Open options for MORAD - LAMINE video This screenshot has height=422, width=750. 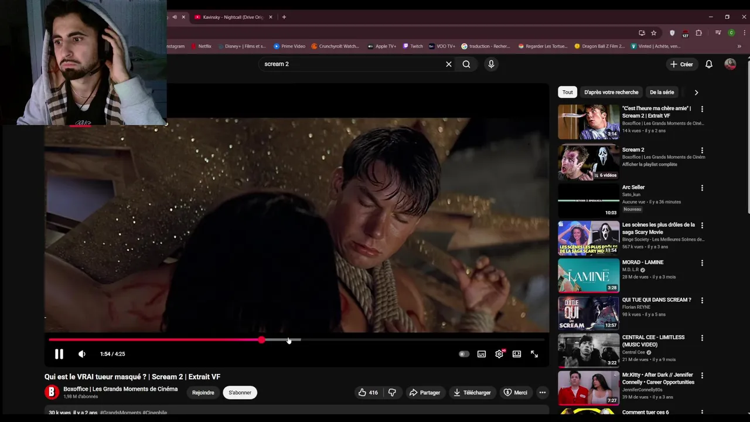tap(702, 263)
